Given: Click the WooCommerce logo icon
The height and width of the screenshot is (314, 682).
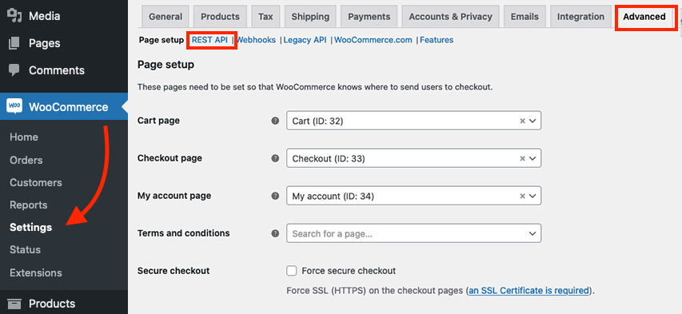Looking at the screenshot, I should (x=14, y=106).
